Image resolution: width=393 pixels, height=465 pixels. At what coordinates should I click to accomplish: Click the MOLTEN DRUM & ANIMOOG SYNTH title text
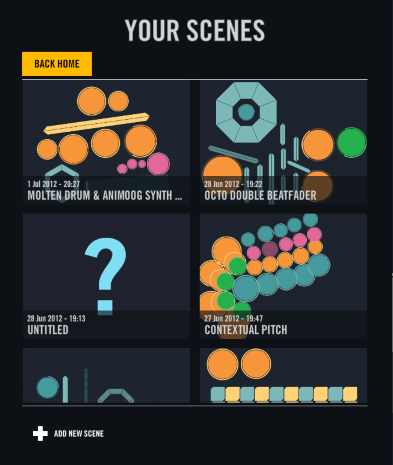click(105, 196)
